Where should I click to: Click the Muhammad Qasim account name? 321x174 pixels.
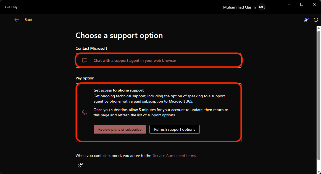240,7
